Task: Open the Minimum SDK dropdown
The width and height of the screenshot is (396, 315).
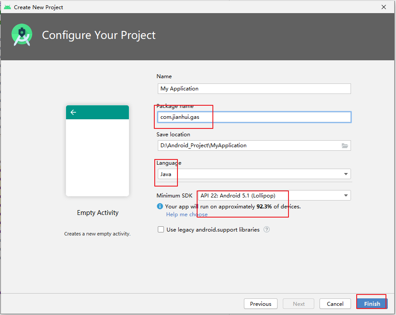Action: (x=346, y=196)
